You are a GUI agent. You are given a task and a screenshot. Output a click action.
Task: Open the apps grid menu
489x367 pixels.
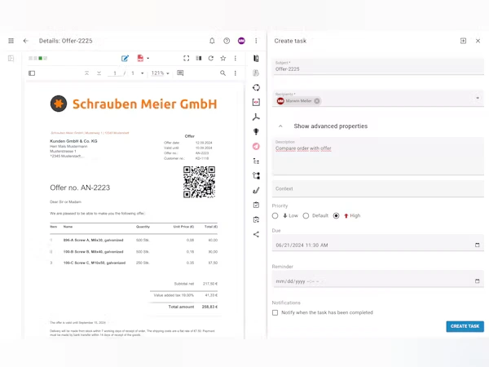coord(11,41)
